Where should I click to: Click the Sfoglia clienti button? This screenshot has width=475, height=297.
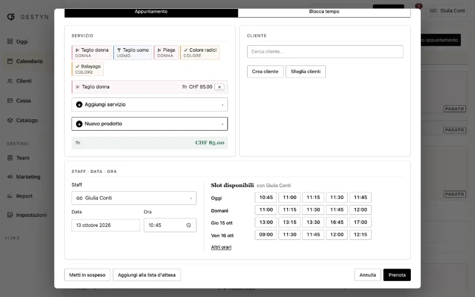[x=306, y=71]
